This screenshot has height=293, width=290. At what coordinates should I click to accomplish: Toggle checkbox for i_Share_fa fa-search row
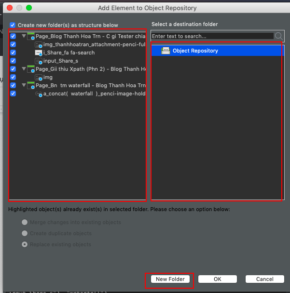pos(13,53)
